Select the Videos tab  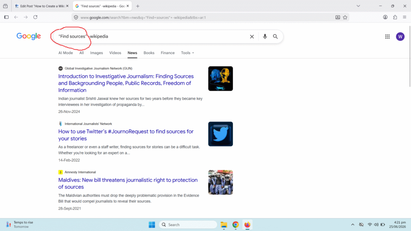pyautogui.click(x=115, y=53)
